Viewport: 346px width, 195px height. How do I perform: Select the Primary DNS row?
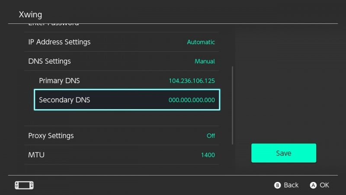(x=127, y=81)
